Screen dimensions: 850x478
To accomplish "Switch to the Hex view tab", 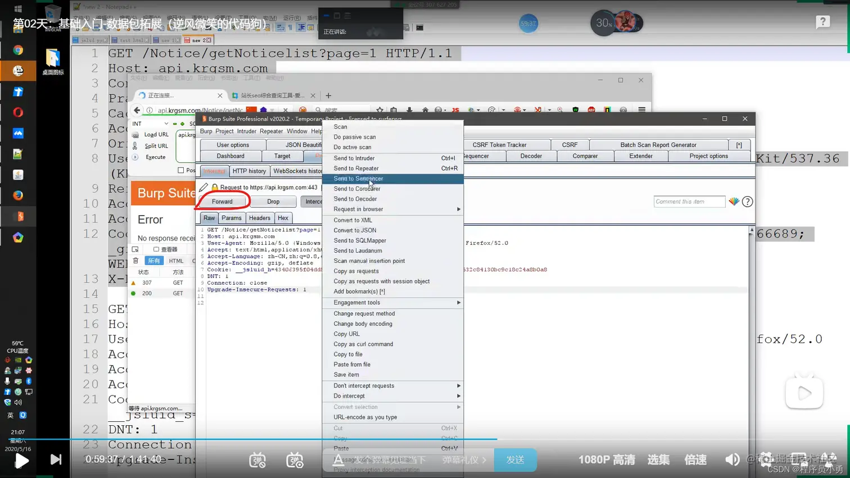I will [283, 218].
